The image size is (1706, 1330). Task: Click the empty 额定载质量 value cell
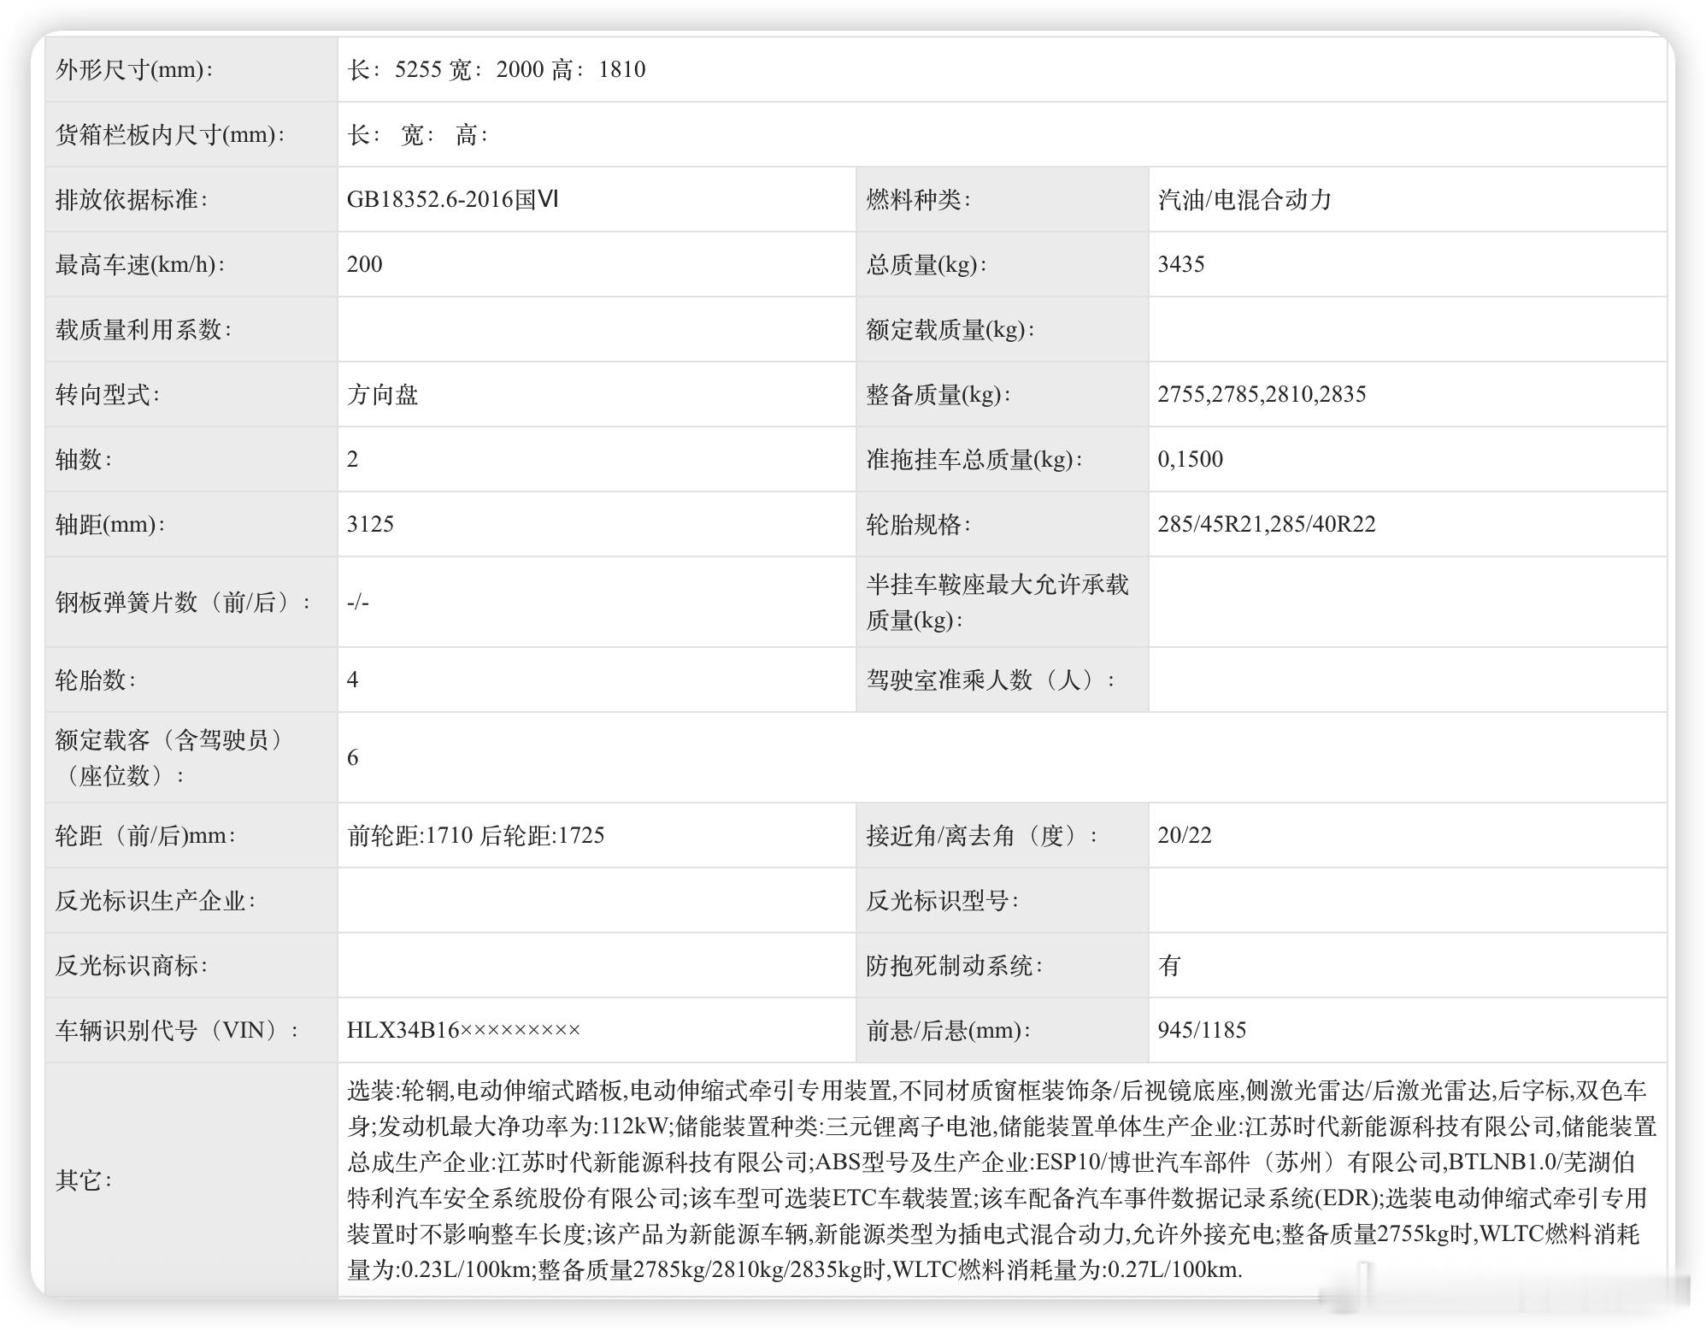click(x=1406, y=330)
